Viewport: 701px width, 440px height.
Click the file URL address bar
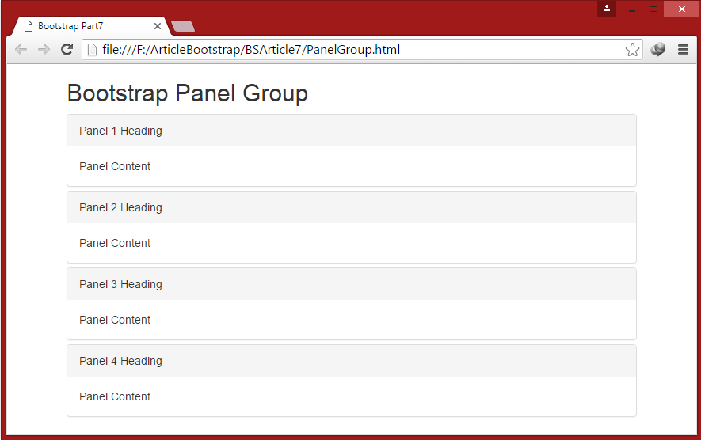tap(356, 50)
